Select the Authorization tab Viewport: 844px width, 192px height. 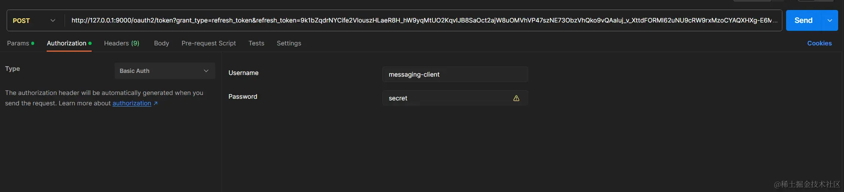coord(67,43)
